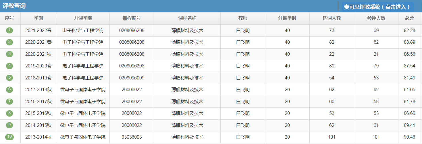Click the green number 4 badge
The height and width of the screenshot is (144, 422).
pyautogui.click(x=9, y=66)
